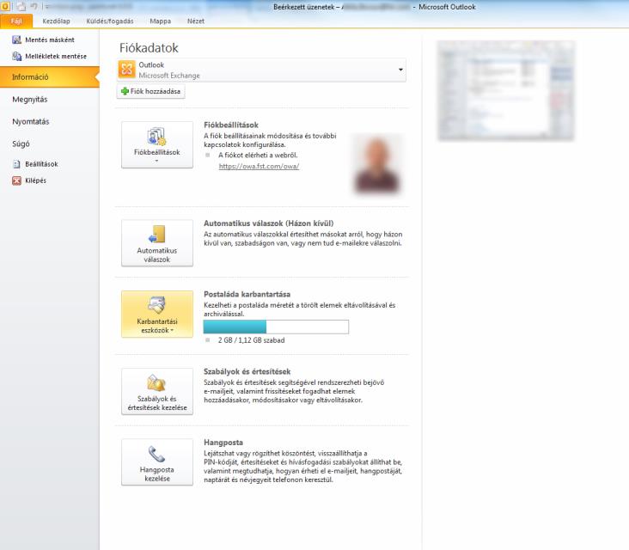The image size is (629, 550).
Task: Click the Fiókbeállítások section heading text
Action: (231, 125)
